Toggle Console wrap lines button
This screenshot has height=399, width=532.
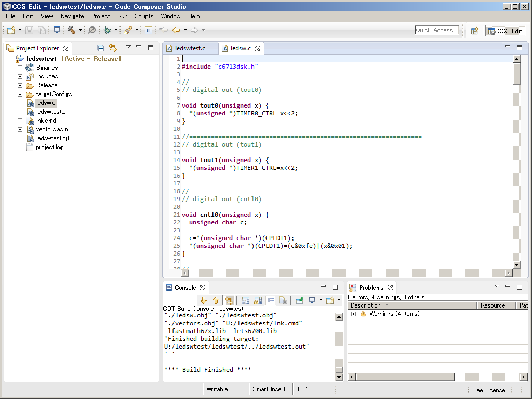coord(229,300)
